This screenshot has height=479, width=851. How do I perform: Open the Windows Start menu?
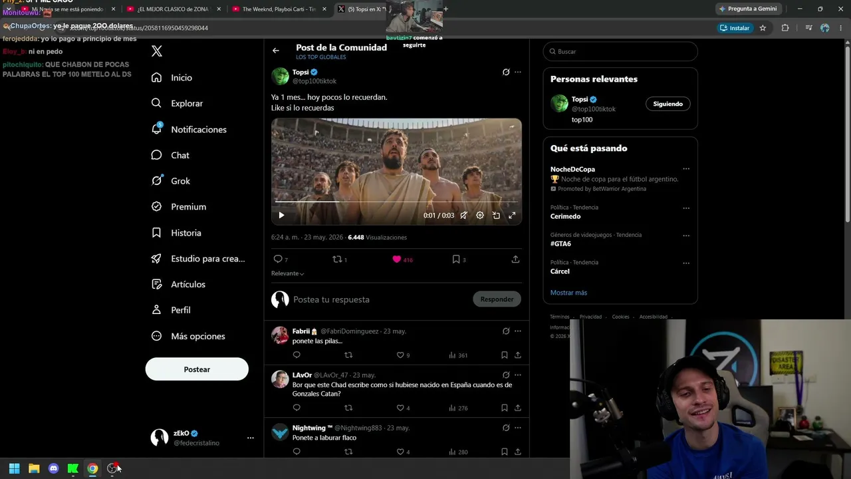pos(15,468)
